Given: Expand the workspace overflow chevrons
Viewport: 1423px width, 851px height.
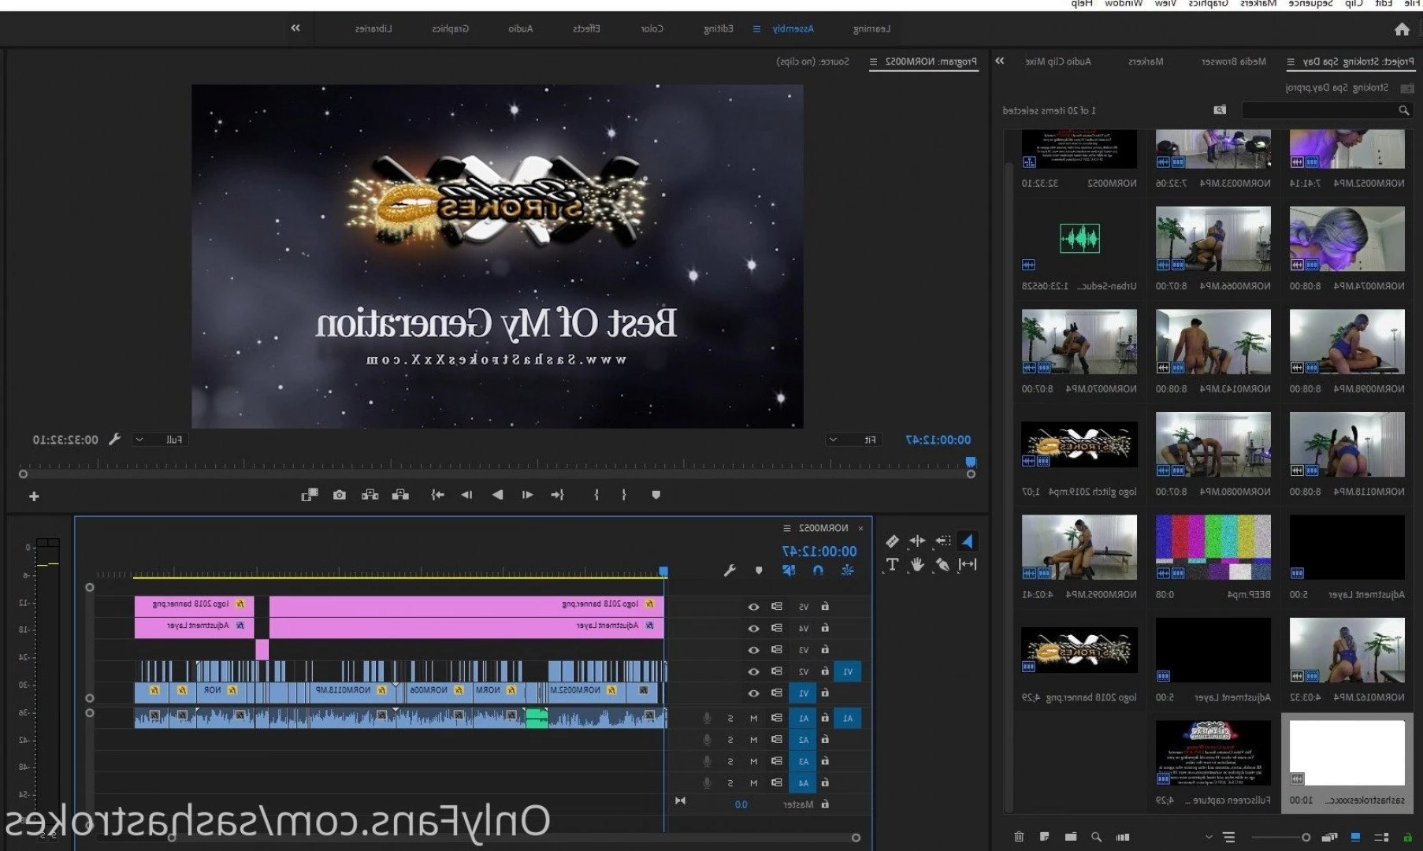Looking at the screenshot, I should 295,28.
